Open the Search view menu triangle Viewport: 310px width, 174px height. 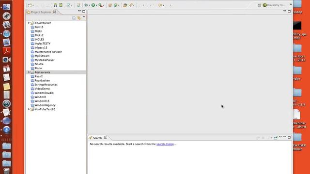tap(280, 137)
